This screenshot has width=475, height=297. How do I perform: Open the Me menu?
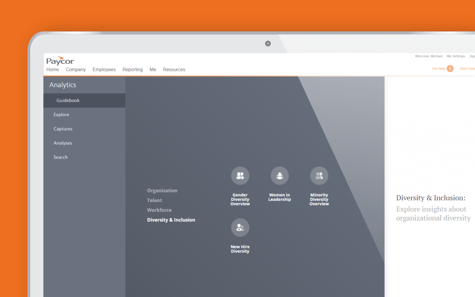(153, 69)
